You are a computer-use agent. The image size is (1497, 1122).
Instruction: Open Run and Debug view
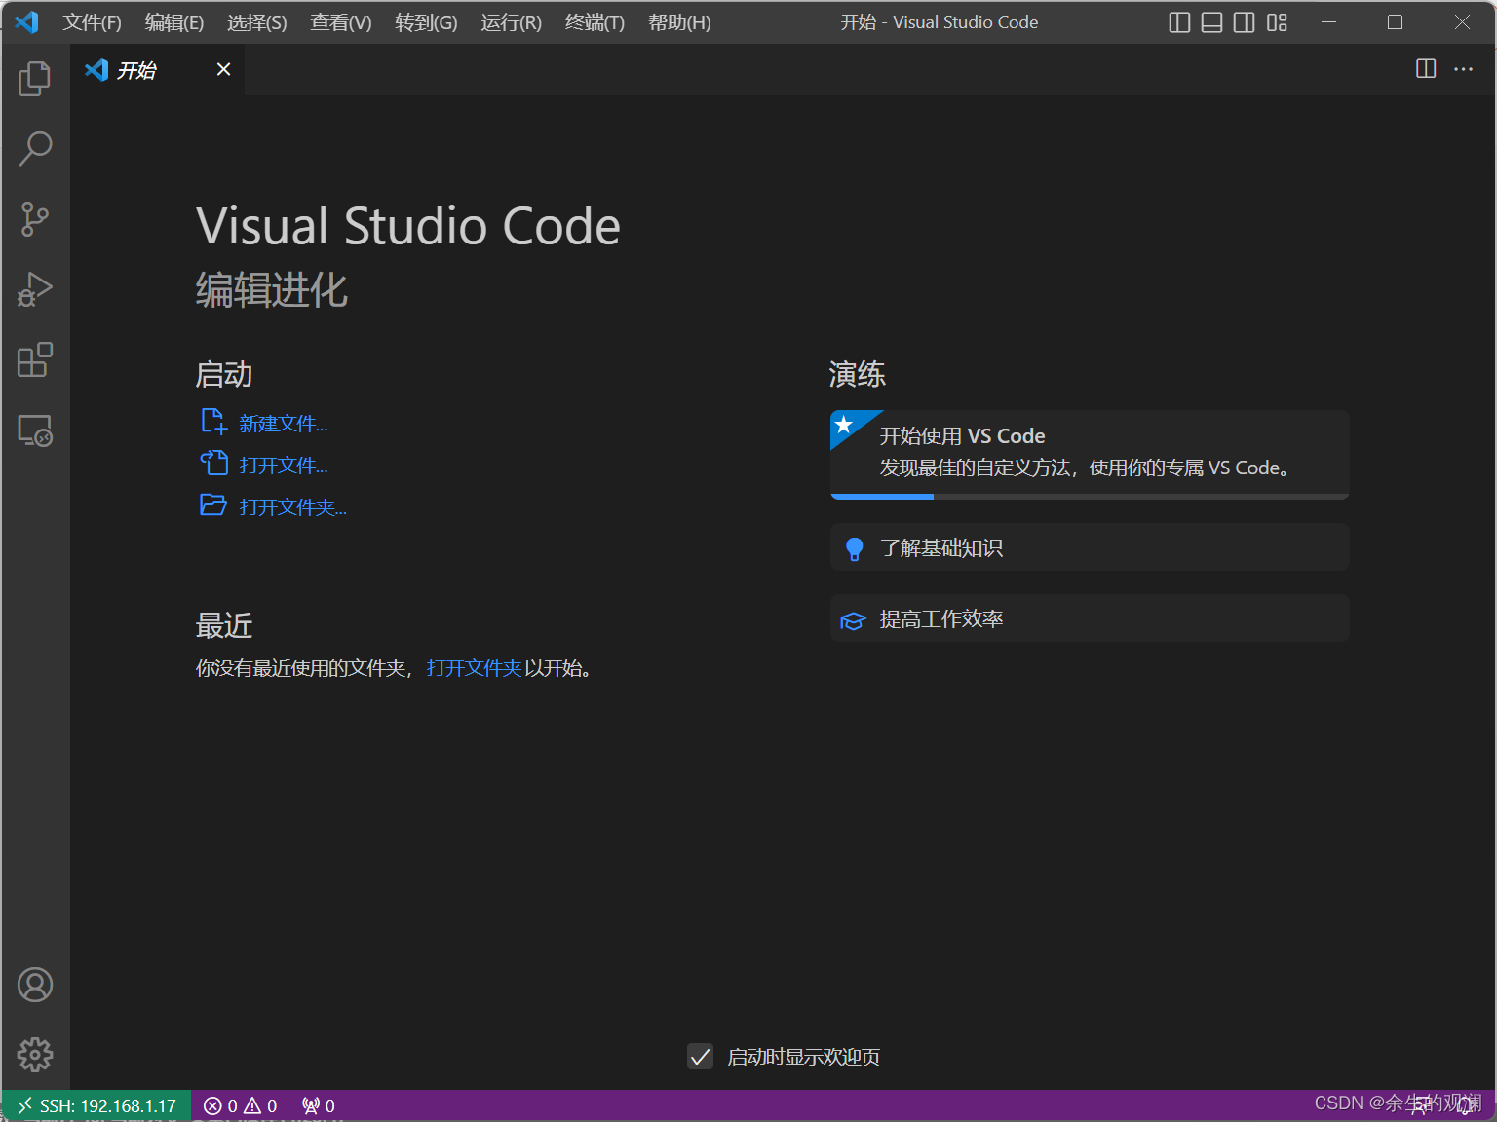(35, 289)
